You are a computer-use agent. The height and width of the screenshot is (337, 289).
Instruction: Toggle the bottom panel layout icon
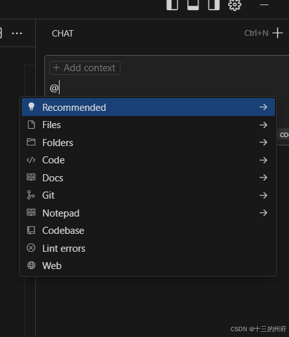193,4
